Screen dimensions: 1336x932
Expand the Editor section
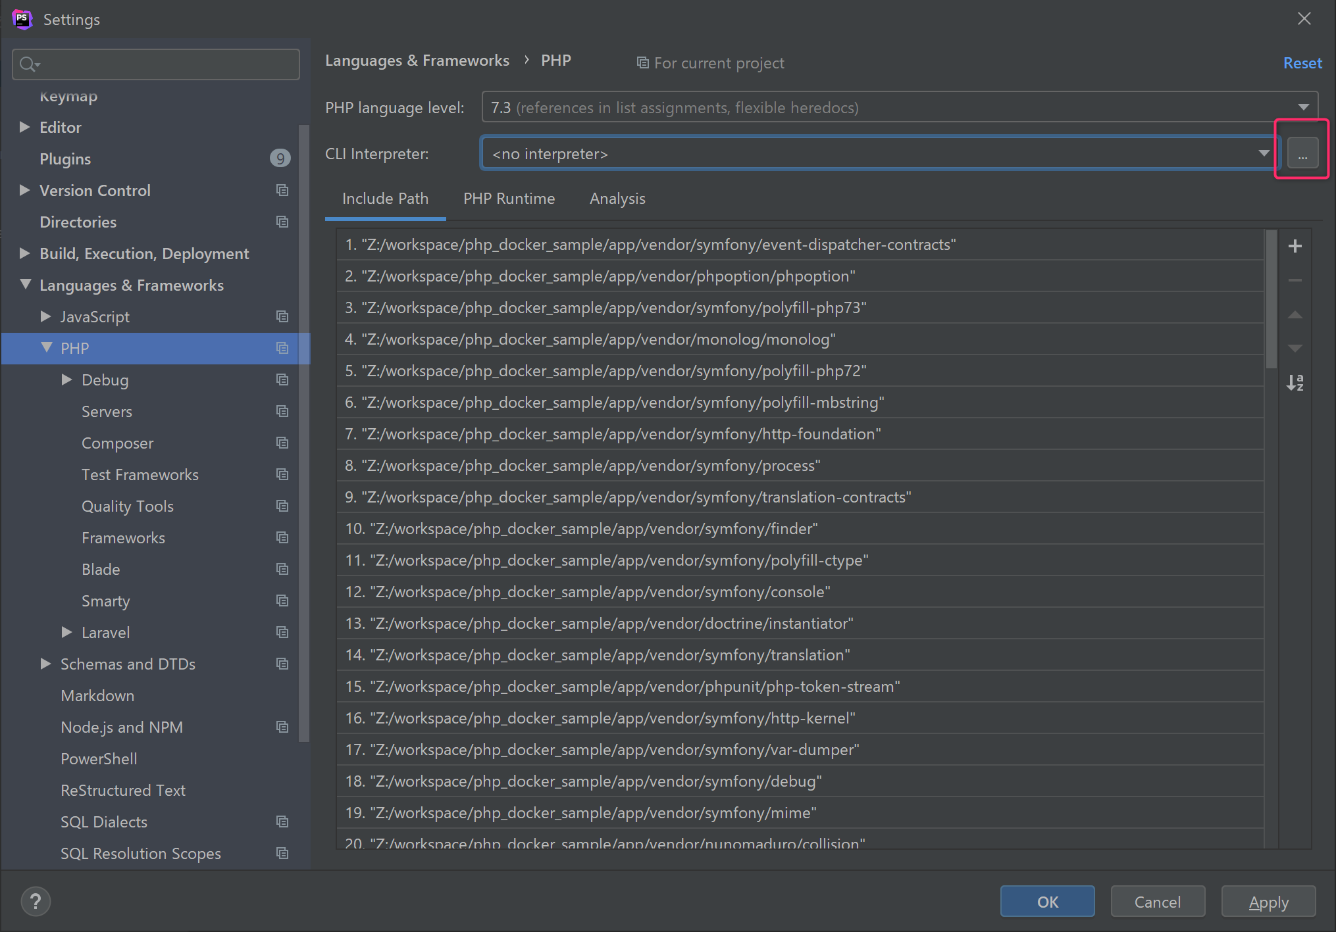click(24, 127)
